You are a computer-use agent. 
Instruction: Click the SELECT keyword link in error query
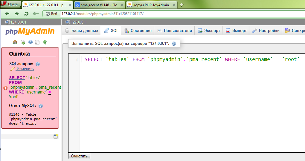pyautogui.click(x=17, y=78)
